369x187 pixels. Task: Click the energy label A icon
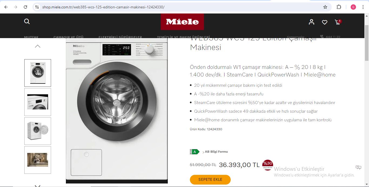coord(194,152)
